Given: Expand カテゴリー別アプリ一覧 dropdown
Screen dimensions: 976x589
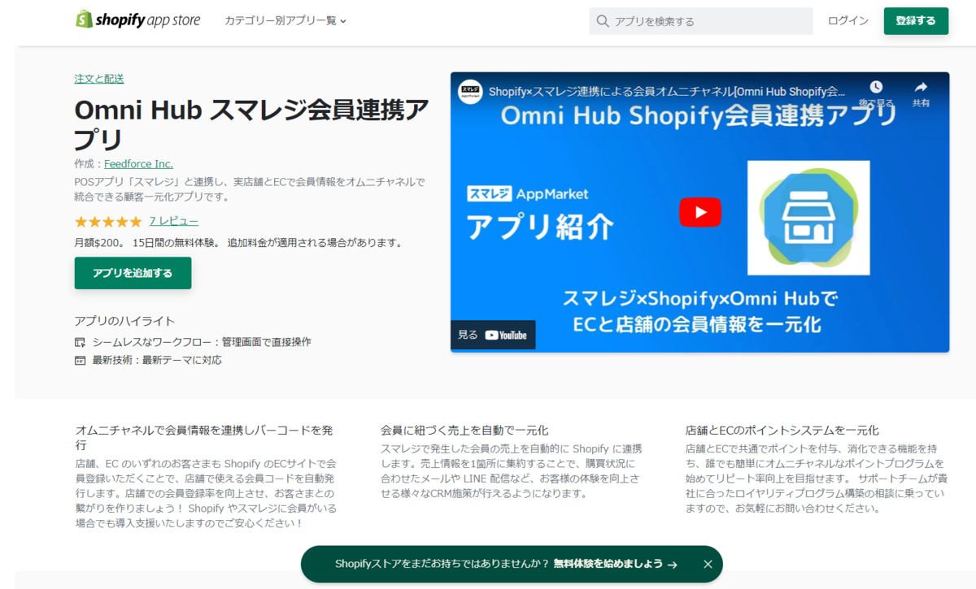Looking at the screenshot, I should (x=285, y=21).
